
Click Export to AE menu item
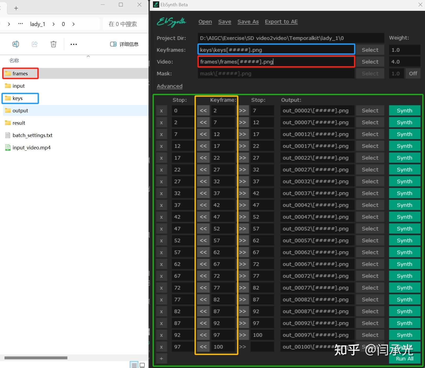click(x=281, y=22)
